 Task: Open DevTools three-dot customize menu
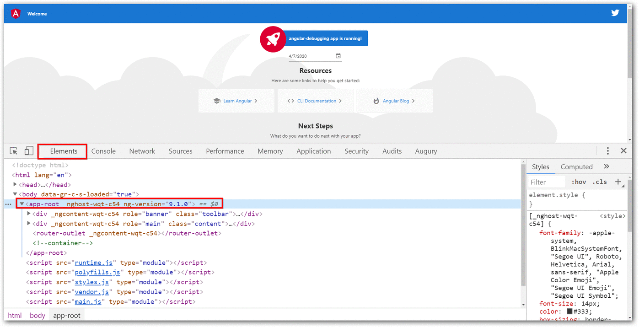point(607,151)
